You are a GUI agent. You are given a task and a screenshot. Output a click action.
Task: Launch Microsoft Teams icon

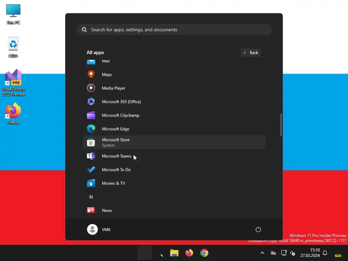coord(91,156)
